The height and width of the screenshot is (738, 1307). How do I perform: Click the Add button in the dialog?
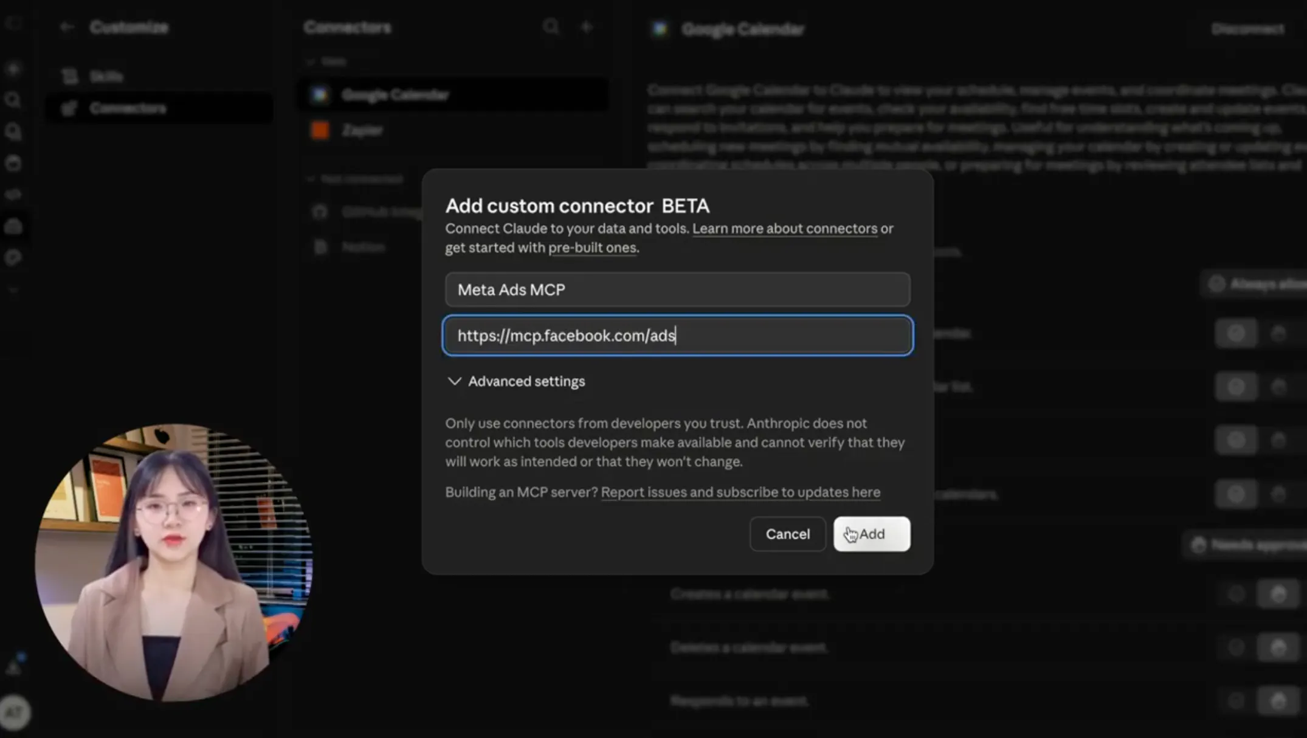pos(872,534)
